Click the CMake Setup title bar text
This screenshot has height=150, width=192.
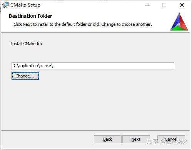25,5
